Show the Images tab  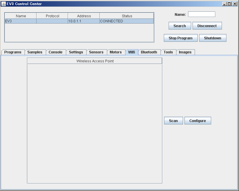pos(185,52)
